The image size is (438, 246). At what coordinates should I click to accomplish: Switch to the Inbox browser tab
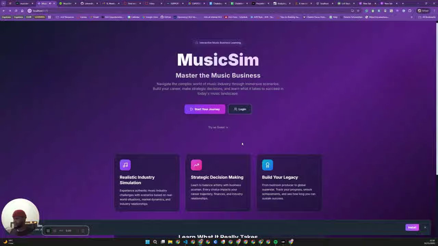point(152,3)
